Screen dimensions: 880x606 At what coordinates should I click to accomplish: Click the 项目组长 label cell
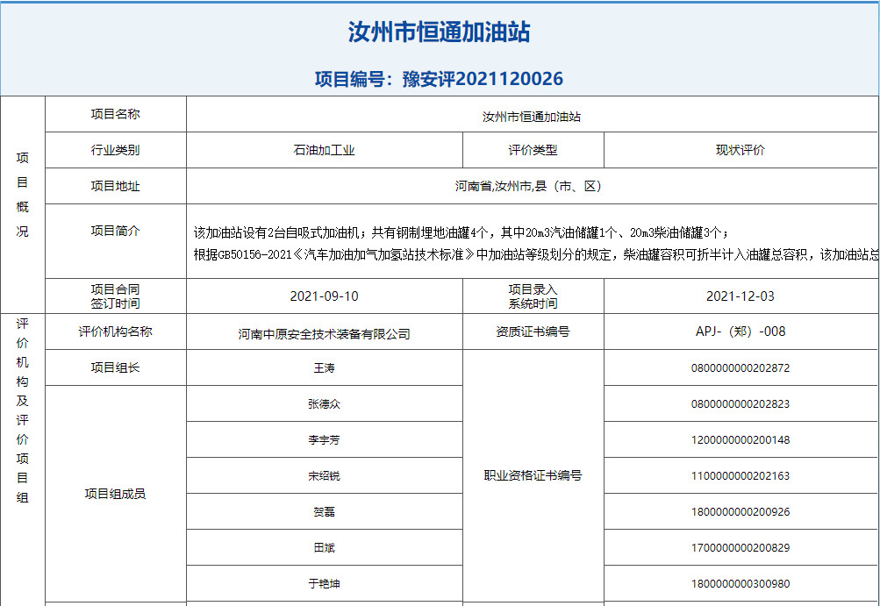(x=115, y=367)
